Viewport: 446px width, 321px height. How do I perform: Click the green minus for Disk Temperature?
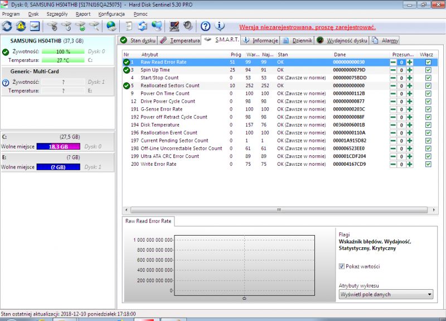click(393, 125)
